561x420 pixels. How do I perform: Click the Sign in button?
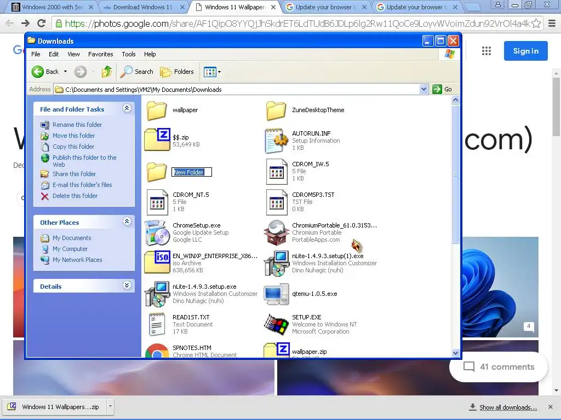click(525, 51)
